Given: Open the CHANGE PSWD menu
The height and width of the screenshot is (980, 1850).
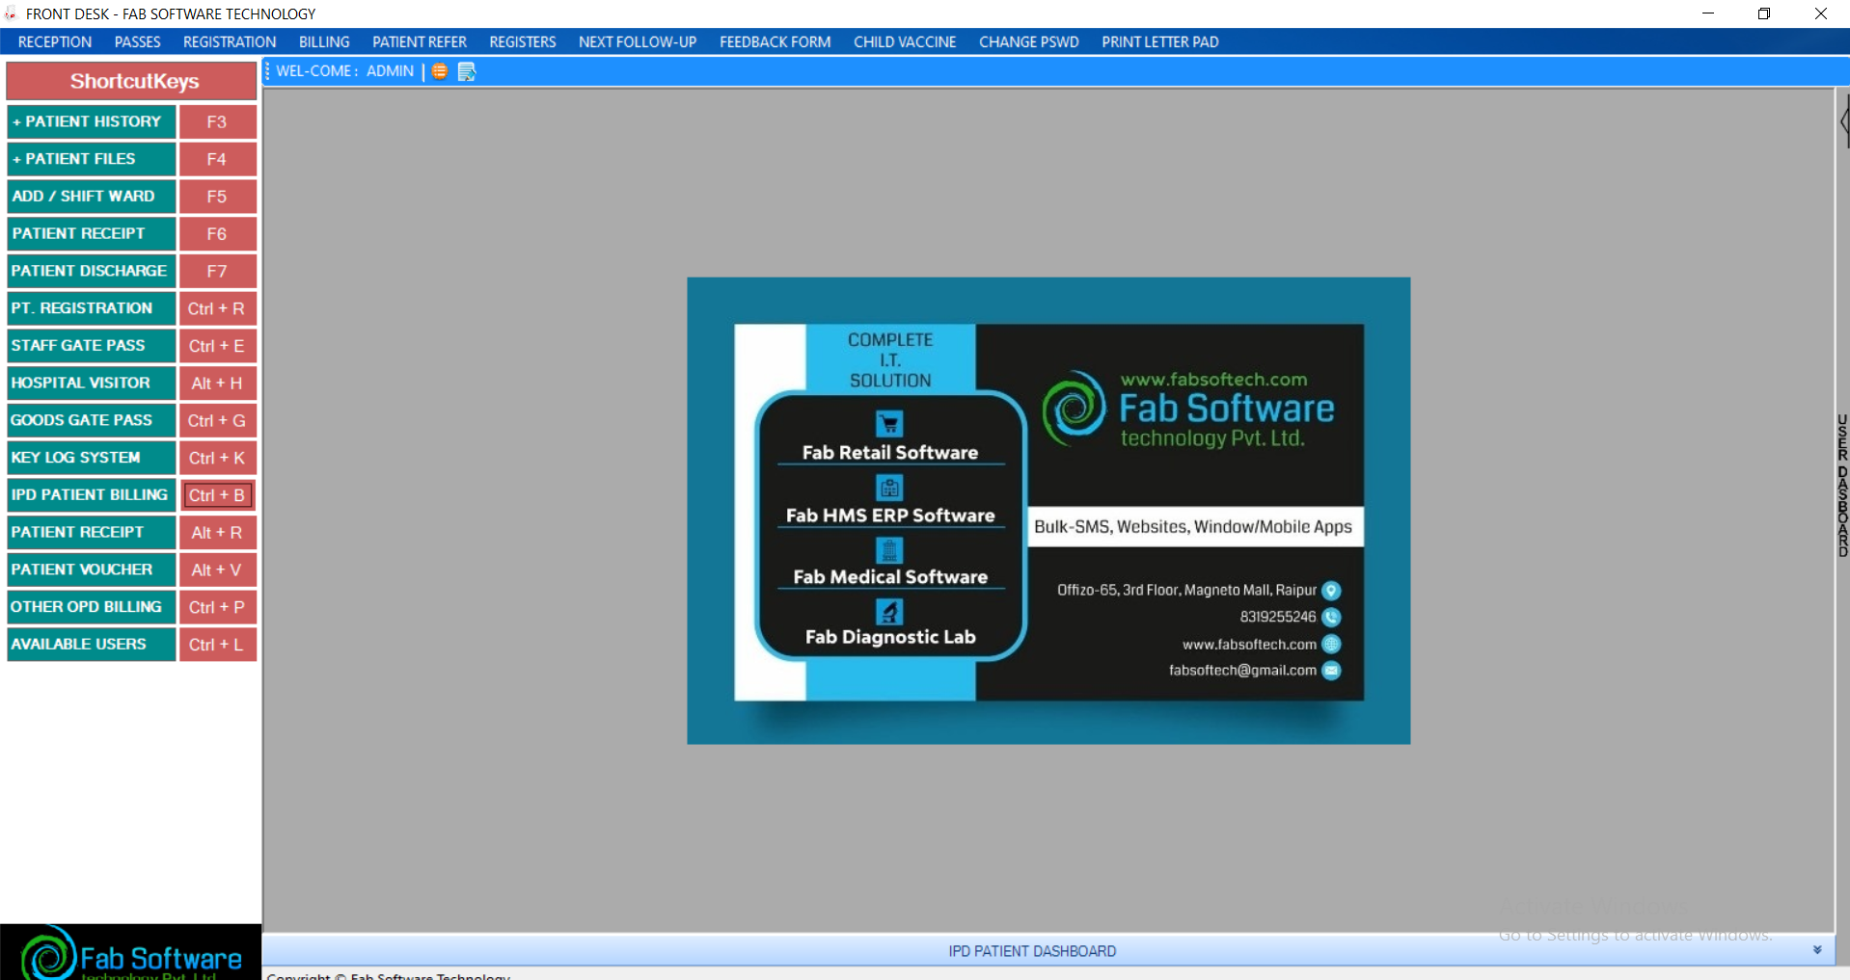Looking at the screenshot, I should [x=1029, y=42].
